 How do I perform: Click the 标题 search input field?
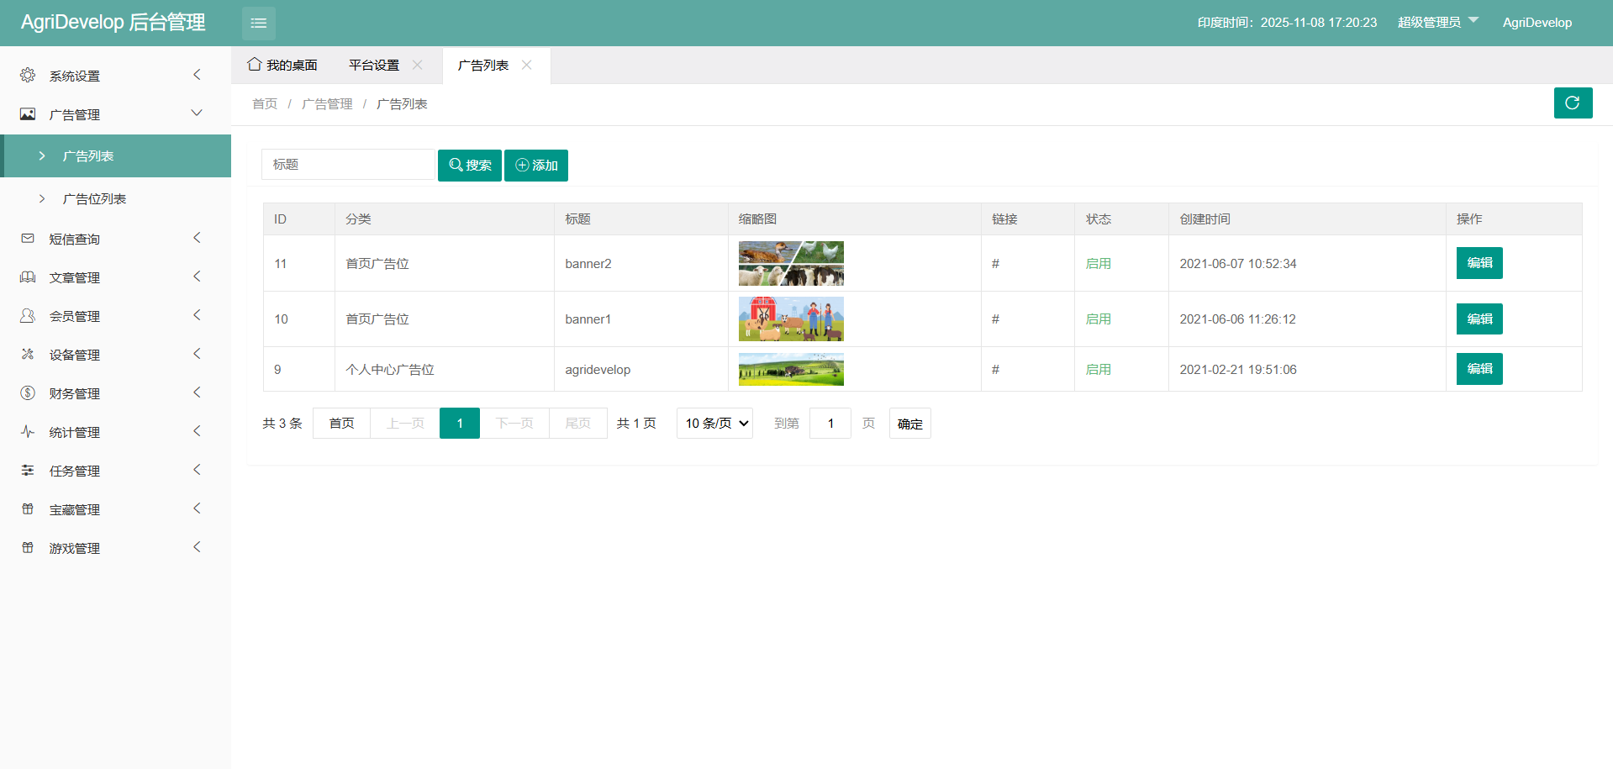coord(348,165)
